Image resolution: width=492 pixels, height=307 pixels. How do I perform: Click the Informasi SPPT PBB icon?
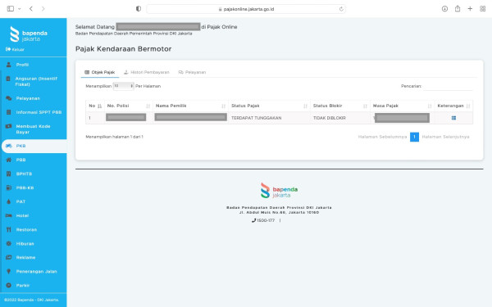[x=8, y=112]
